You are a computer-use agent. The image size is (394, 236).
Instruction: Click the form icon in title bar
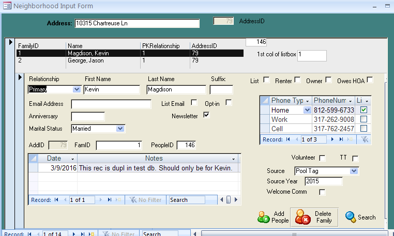click(7, 6)
